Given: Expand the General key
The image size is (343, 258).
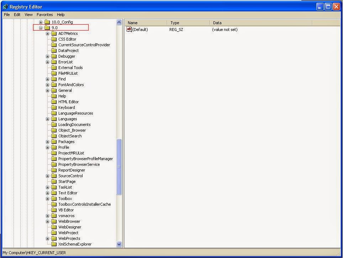Looking at the screenshot, I should (47, 90).
